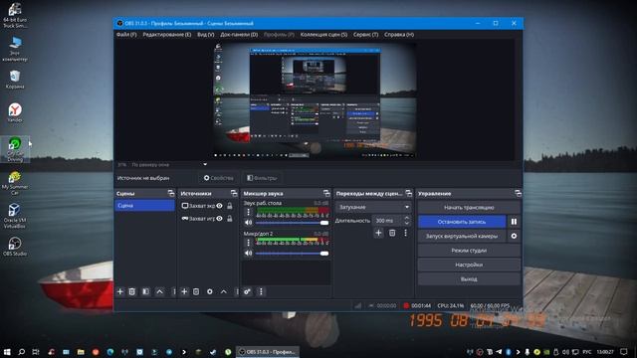This screenshot has height=358, width=637.
Task: Click the 300 ms duration field
Action: pyautogui.click(x=388, y=221)
